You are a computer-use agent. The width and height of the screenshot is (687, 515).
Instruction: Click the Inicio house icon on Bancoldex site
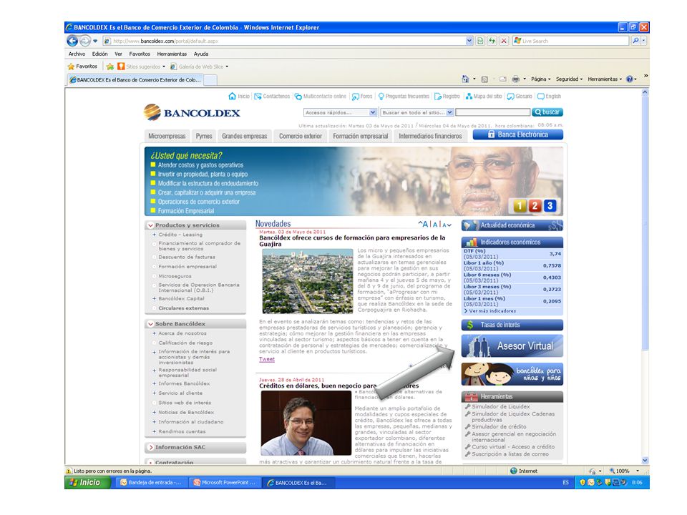[x=232, y=96]
